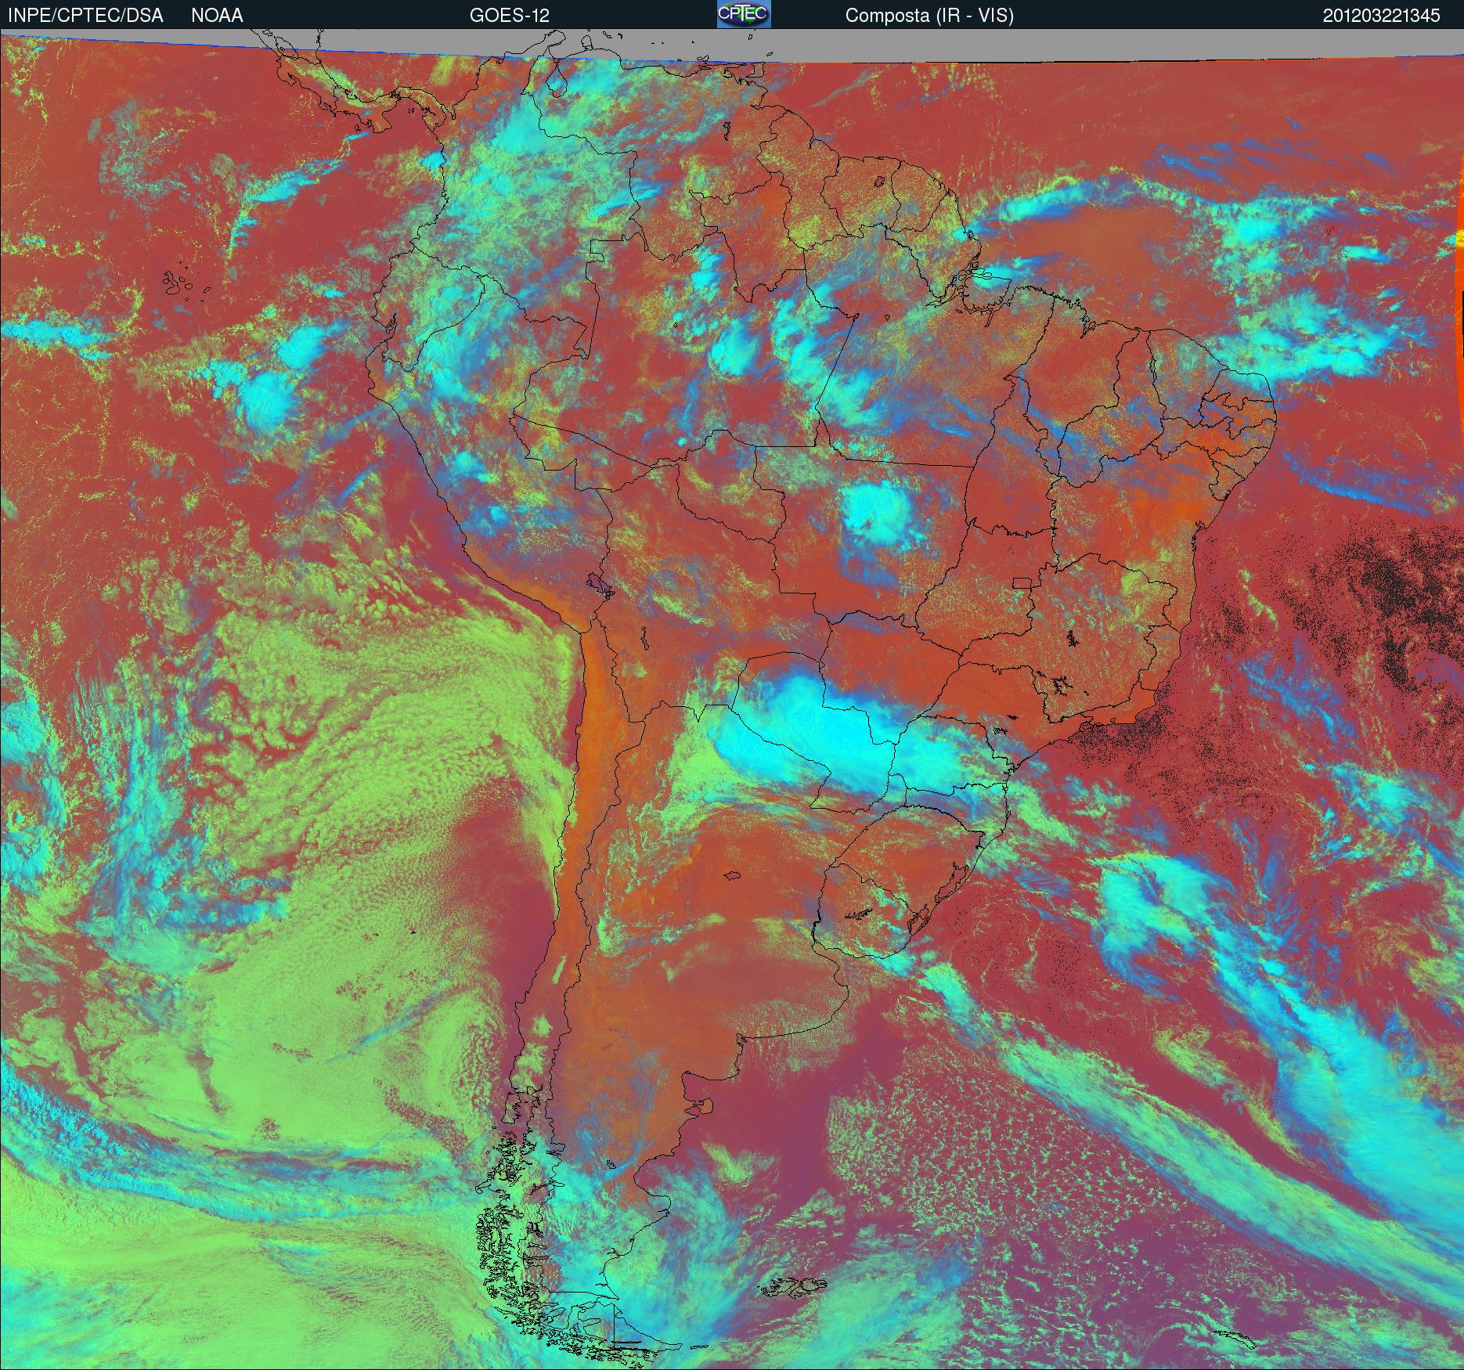Click the small Federal District rectangle in Brazil
Image resolution: width=1464 pixels, height=1370 pixels.
pyautogui.click(x=1022, y=582)
